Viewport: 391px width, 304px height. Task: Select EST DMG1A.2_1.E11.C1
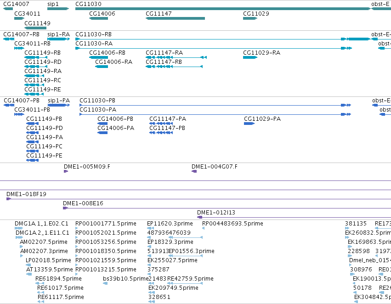coord(42,233)
